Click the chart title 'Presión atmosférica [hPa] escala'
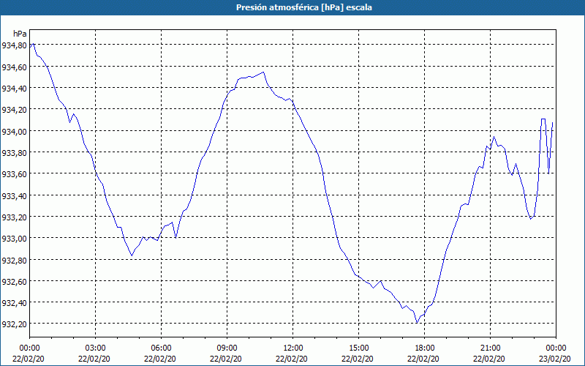This screenshot has width=585, height=366. click(303, 7)
